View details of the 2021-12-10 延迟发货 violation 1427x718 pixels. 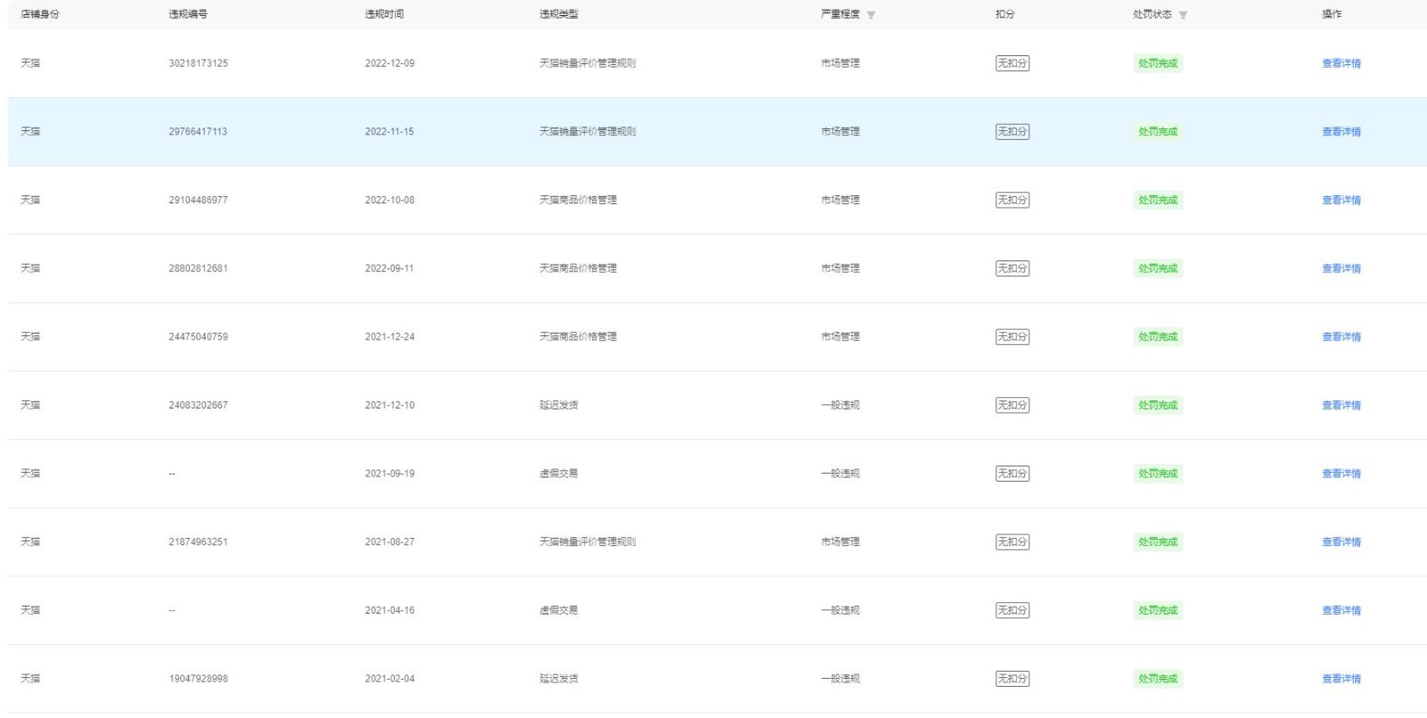[1341, 406]
